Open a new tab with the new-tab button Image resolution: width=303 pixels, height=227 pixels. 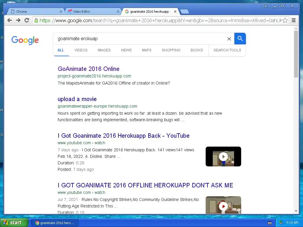[185, 12]
